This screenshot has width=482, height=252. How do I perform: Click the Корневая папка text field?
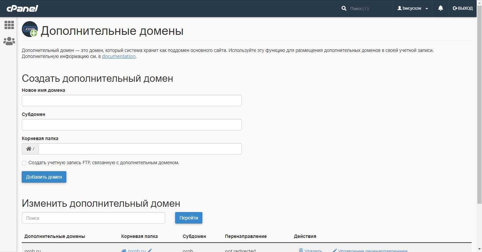pos(140,149)
